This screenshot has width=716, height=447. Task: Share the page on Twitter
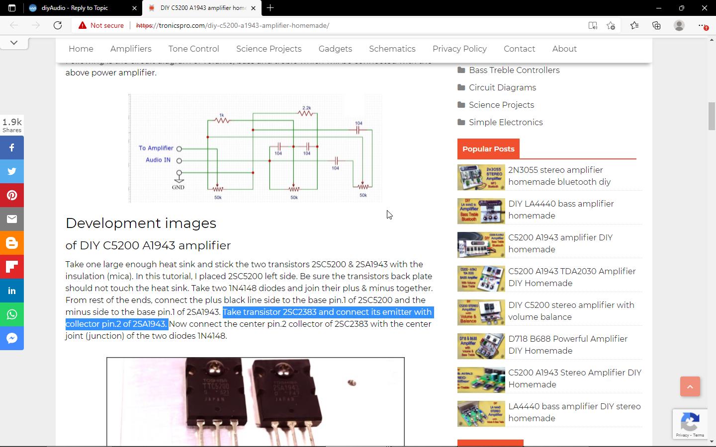(x=12, y=171)
